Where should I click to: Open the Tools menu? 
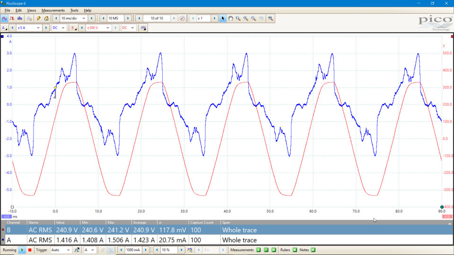(74, 10)
